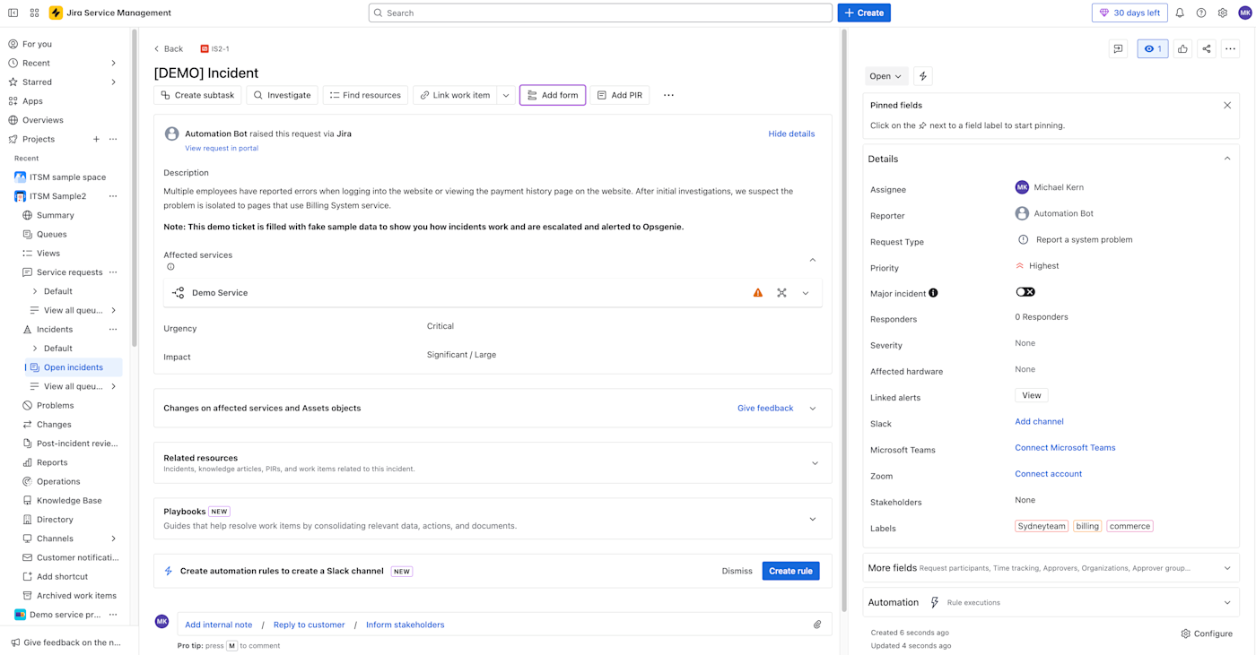1256x655 pixels.
Task: Click the warning triangle on Demo Service
Action: (x=758, y=293)
